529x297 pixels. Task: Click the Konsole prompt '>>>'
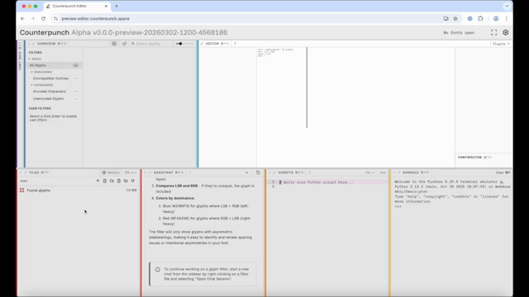click(x=398, y=206)
